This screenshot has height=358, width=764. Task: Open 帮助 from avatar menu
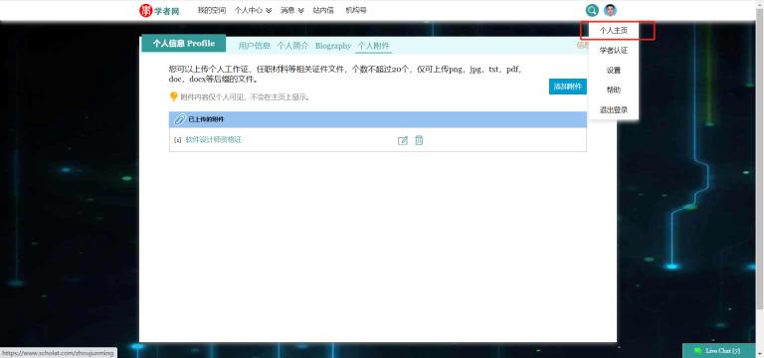pos(614,90)
